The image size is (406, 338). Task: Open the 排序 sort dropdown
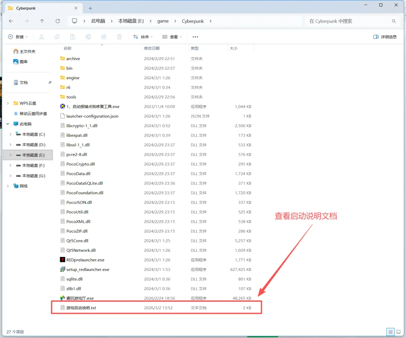[143, 37]
